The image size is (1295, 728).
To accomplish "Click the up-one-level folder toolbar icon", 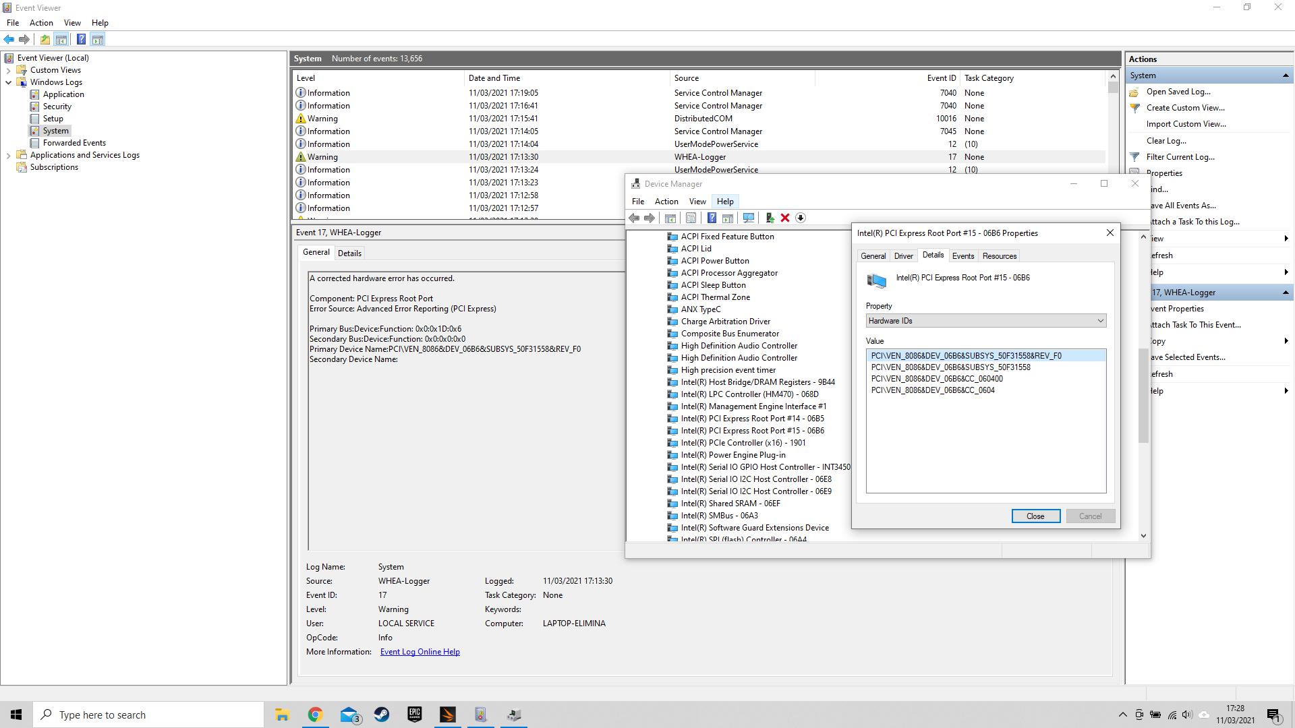I will click(45, 40).
